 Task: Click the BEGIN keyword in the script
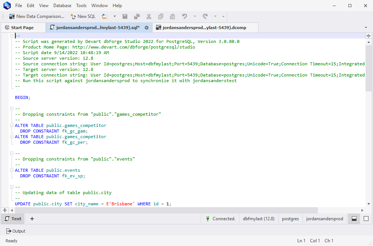tap(22, 97)
